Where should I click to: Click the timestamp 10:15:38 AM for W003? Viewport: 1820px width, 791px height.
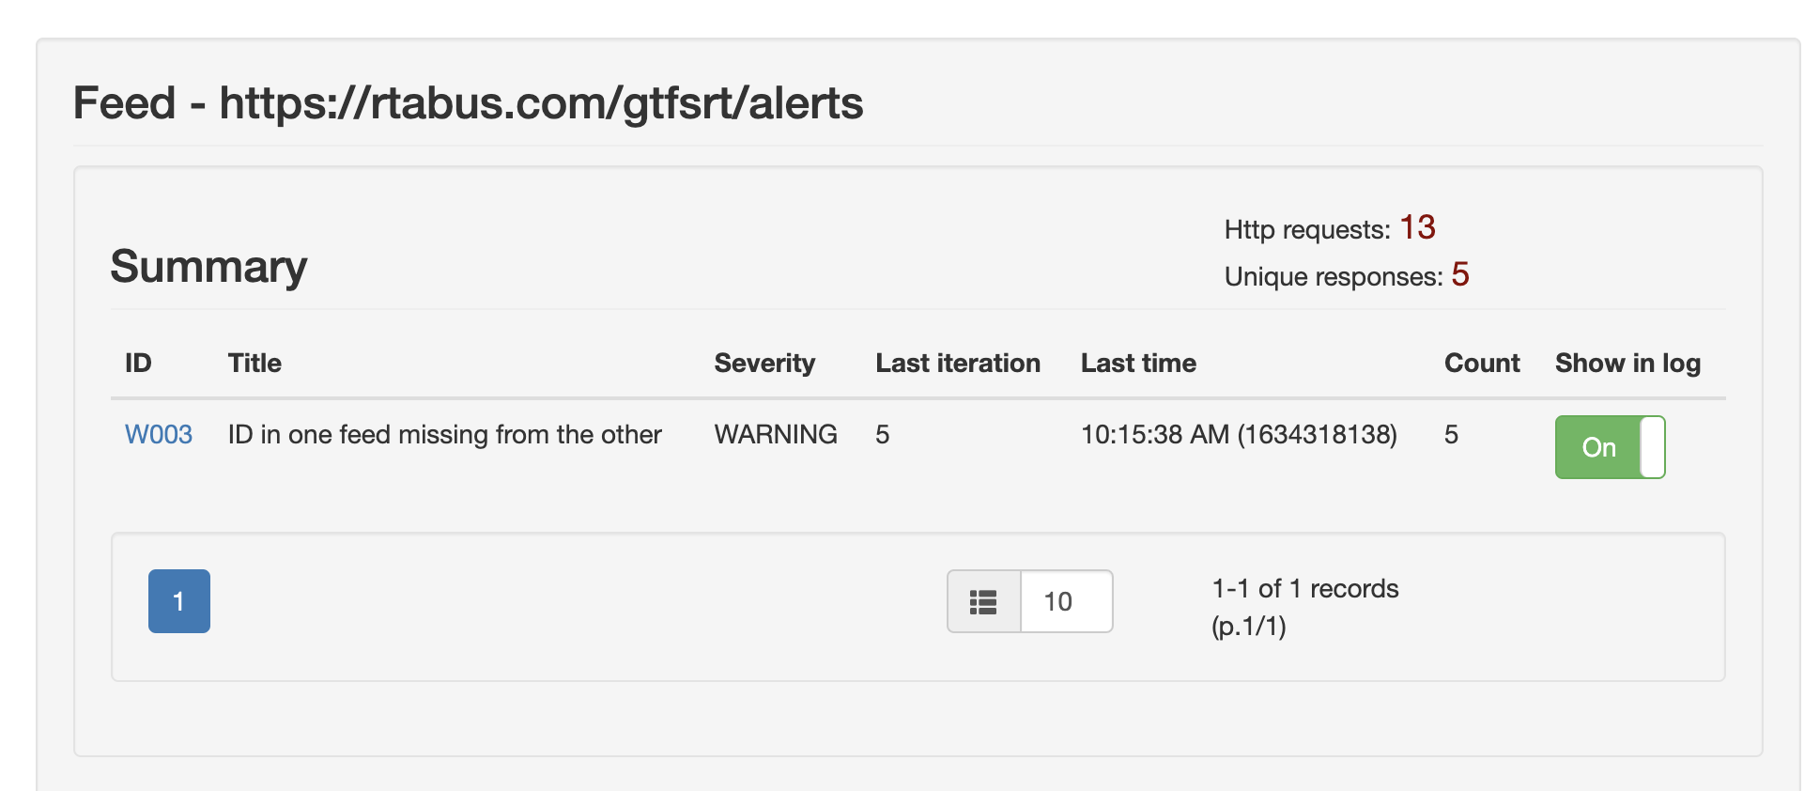[x=1238, y=434]
